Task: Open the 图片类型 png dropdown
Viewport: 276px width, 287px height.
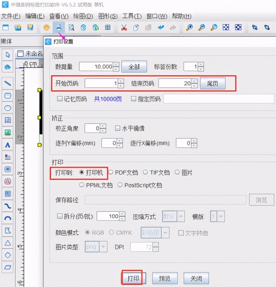Action: point(96,247)
